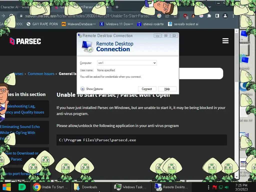
Task: Open the green notes app on taskbar
Action: point(22,187)
